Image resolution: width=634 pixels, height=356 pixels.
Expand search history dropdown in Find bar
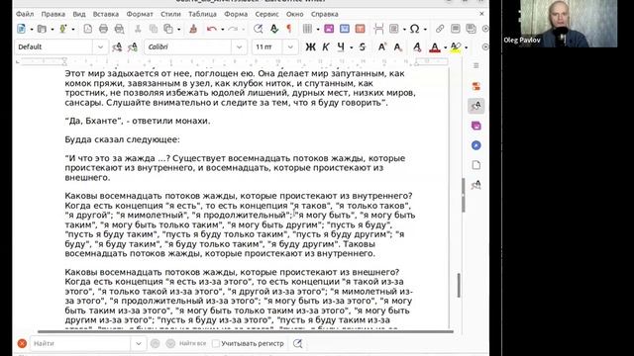click(139, 343)
